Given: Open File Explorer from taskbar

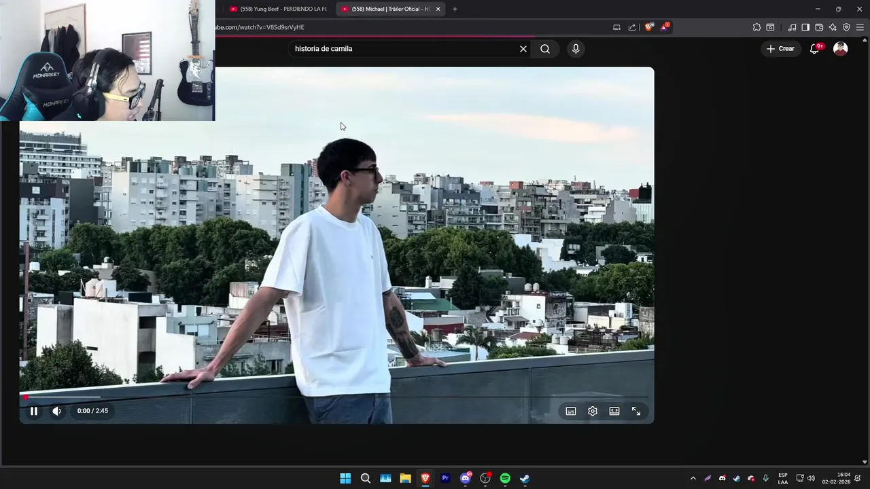Looking at the screenshot, I should [405, 478].
